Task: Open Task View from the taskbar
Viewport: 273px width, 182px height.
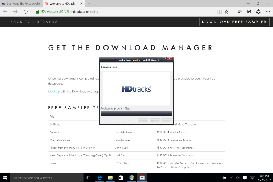Action: point(89,178)
